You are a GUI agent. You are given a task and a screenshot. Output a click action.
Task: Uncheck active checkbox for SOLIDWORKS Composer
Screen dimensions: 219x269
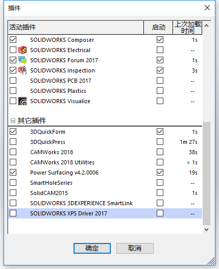[13, 40]
